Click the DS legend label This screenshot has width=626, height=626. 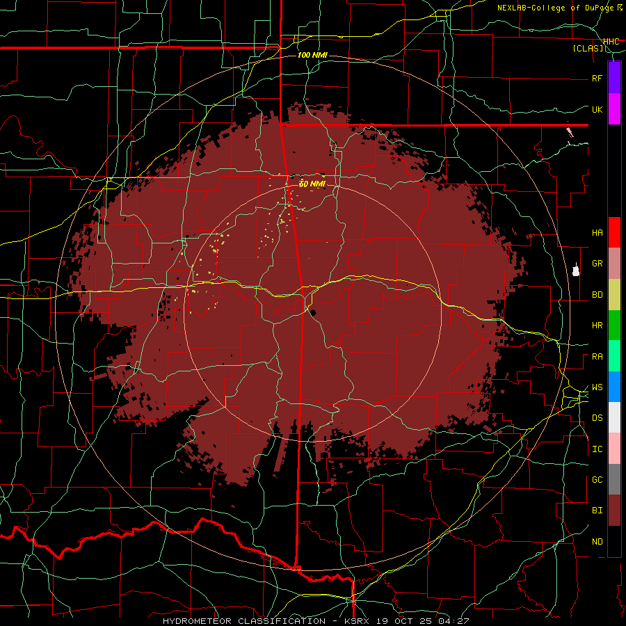(597, 418)
